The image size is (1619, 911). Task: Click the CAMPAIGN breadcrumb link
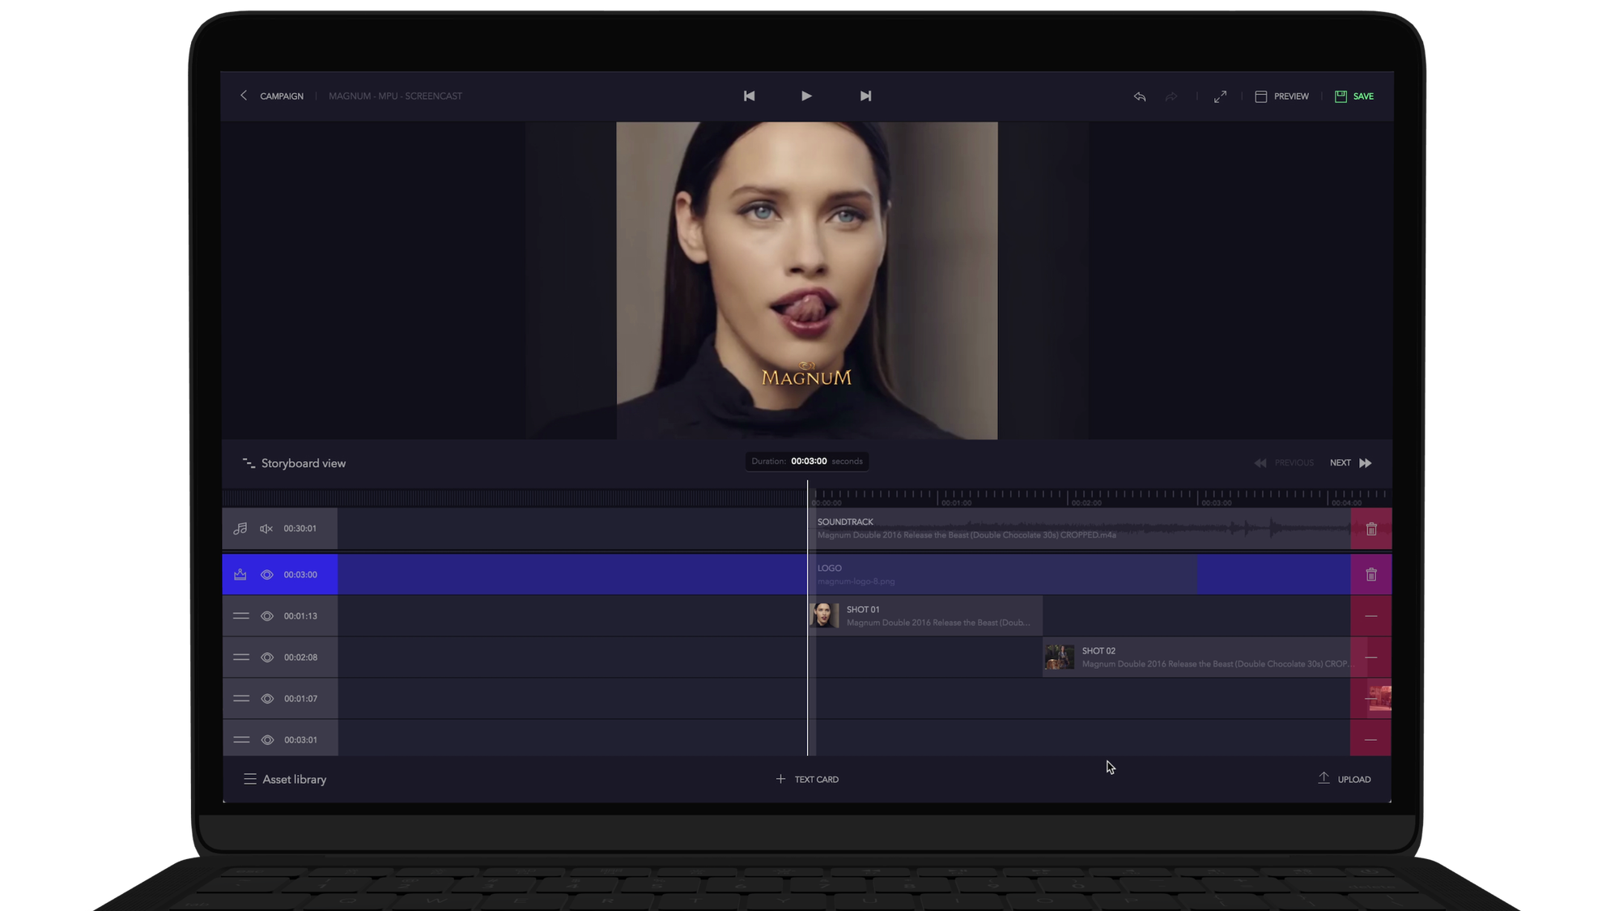point(282,96)
